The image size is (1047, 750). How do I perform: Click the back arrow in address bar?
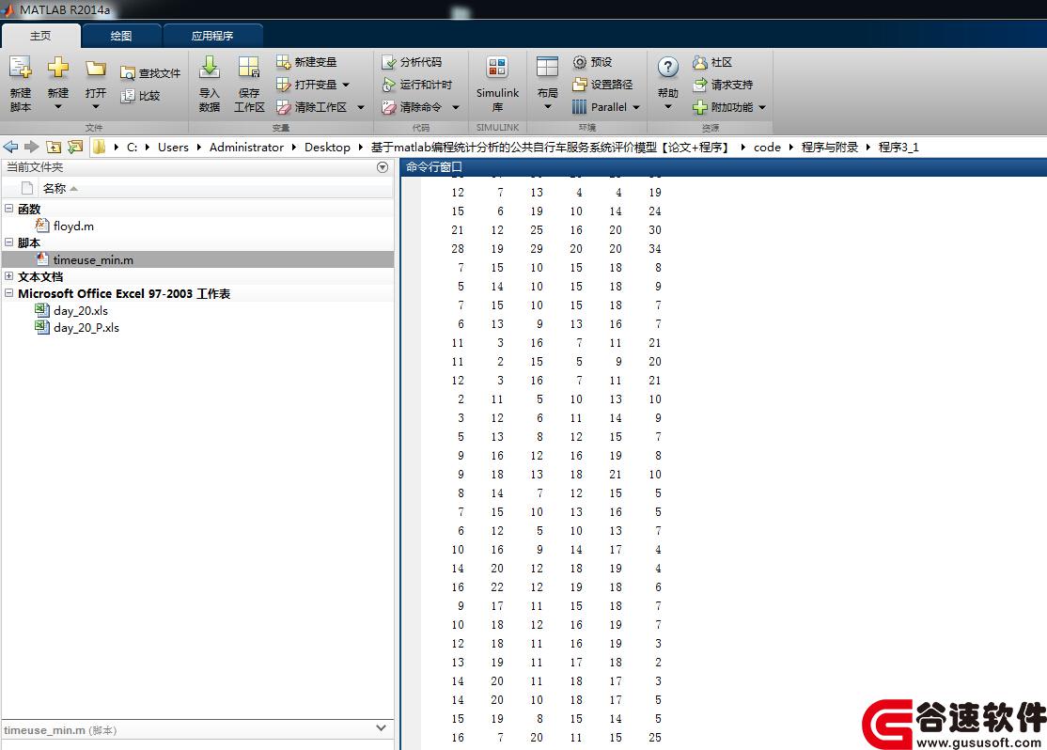[10, 147]
